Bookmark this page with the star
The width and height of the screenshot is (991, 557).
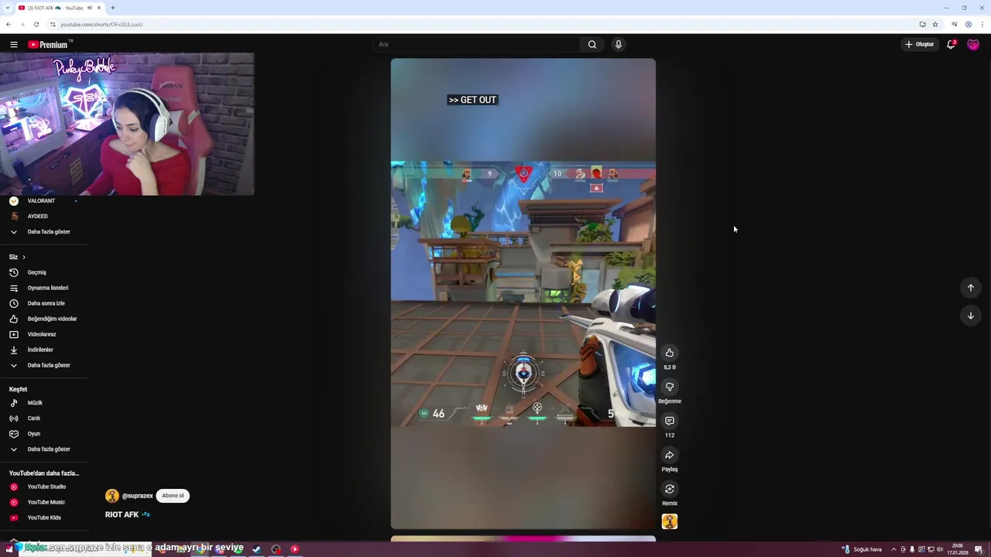(935, 25)
